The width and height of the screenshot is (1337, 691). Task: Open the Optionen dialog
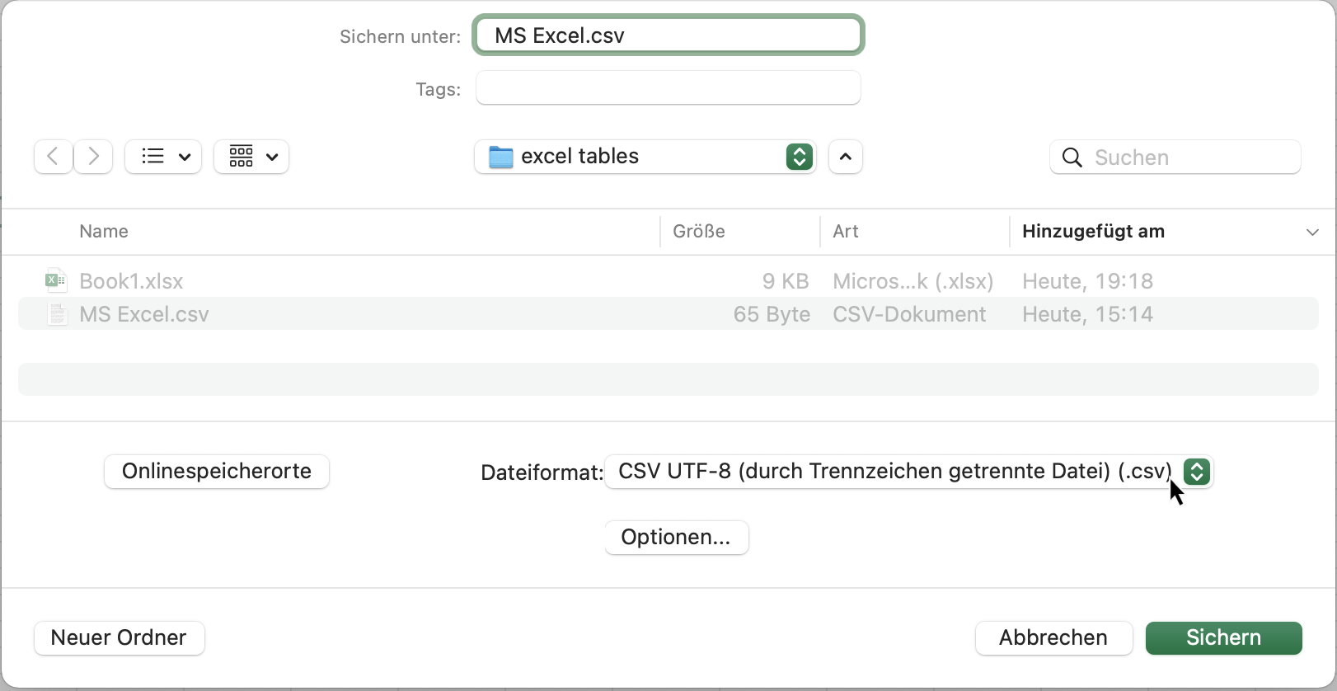(x=676, y=537)
